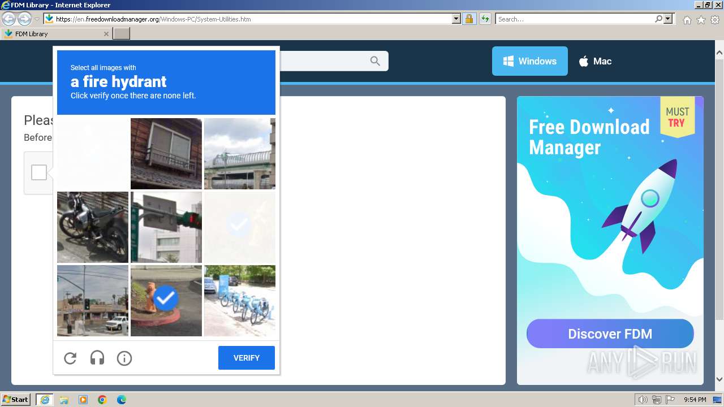This screenshot has height=407, width=724.
Task: Launch Edge from the taskbar
Action: tap(122, 400)
